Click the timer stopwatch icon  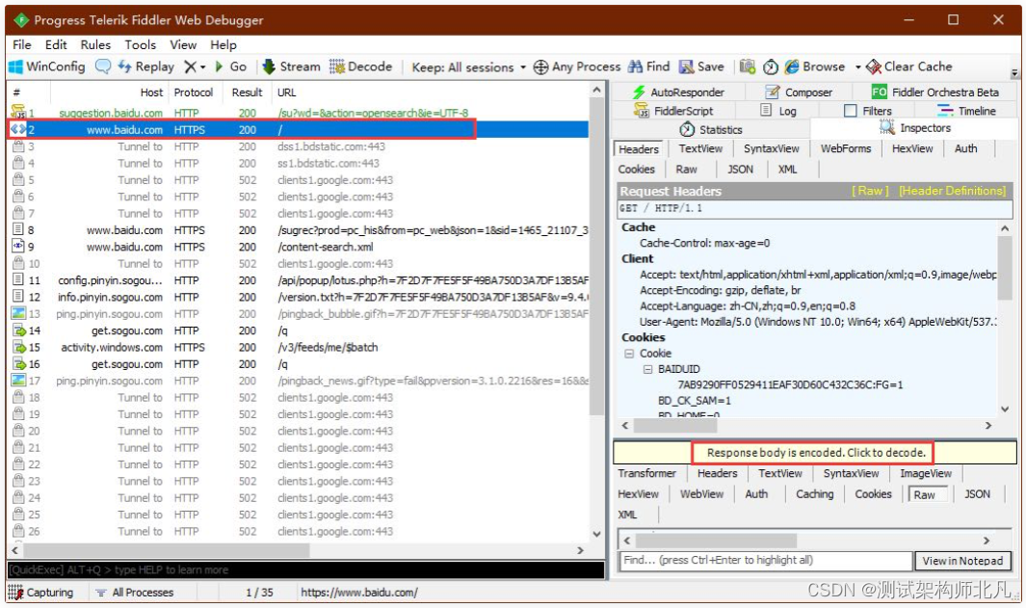771,66
